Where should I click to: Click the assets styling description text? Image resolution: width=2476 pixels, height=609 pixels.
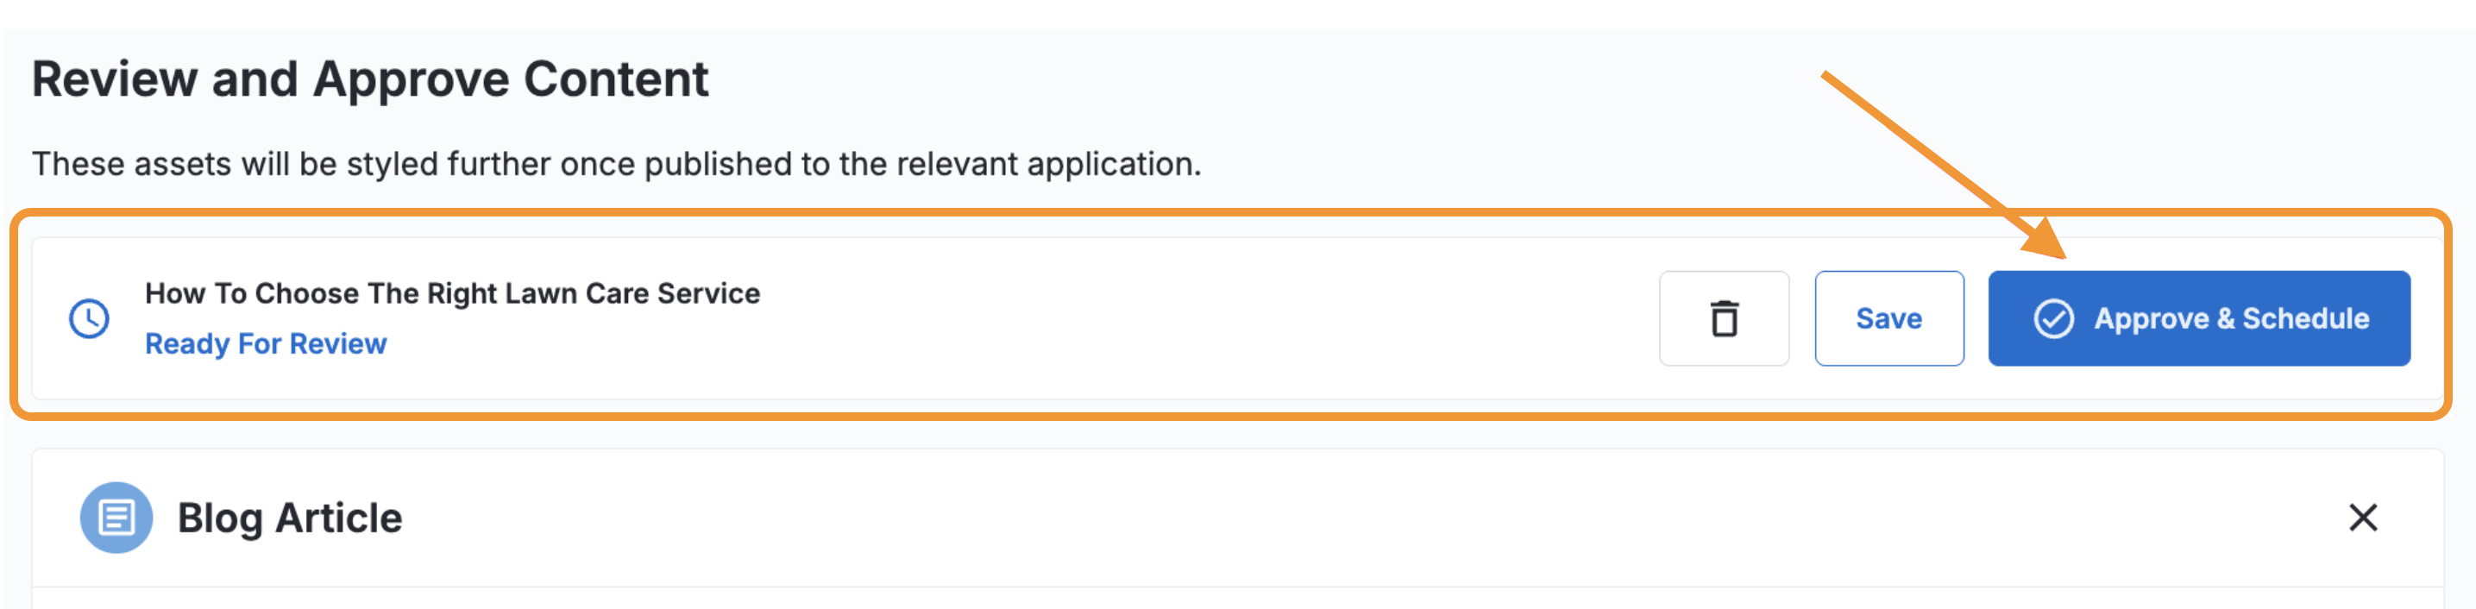point(616,163)
